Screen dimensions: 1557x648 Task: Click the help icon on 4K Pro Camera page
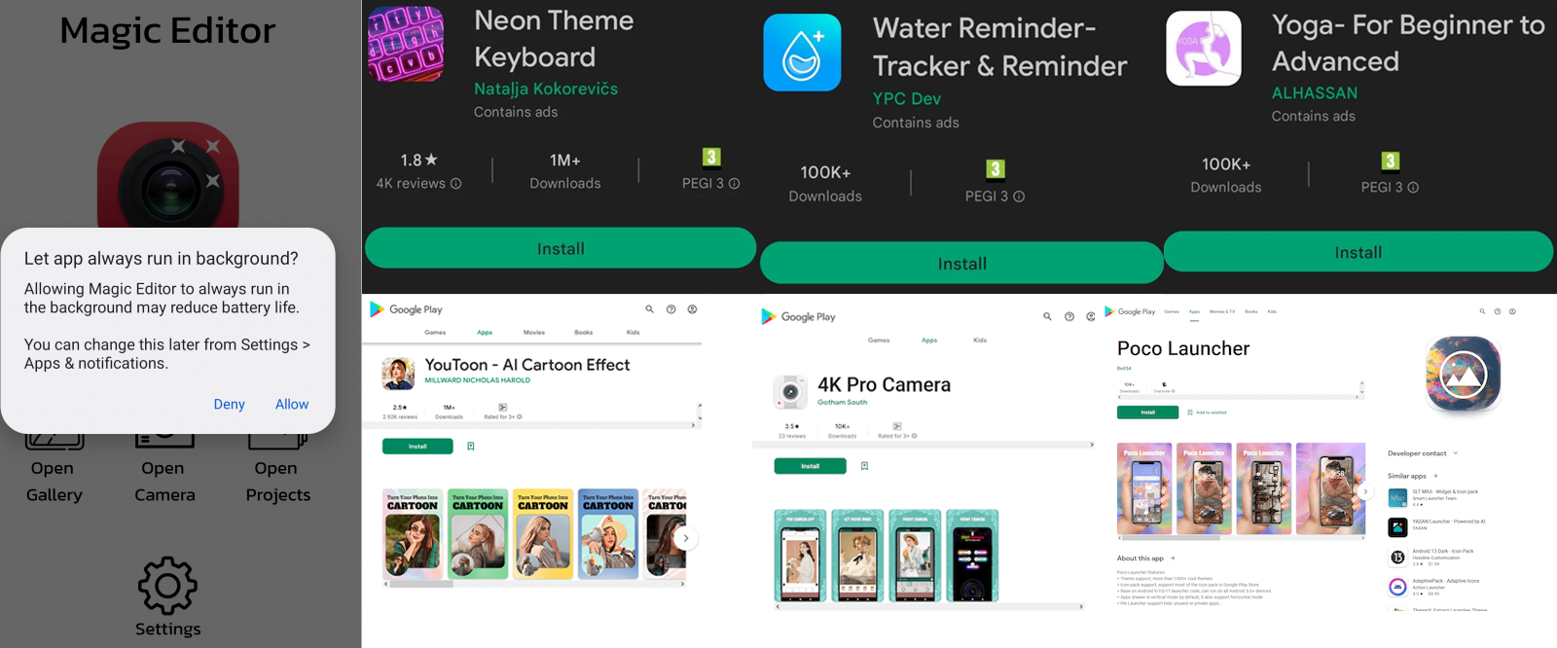(x=1069, y=316)
